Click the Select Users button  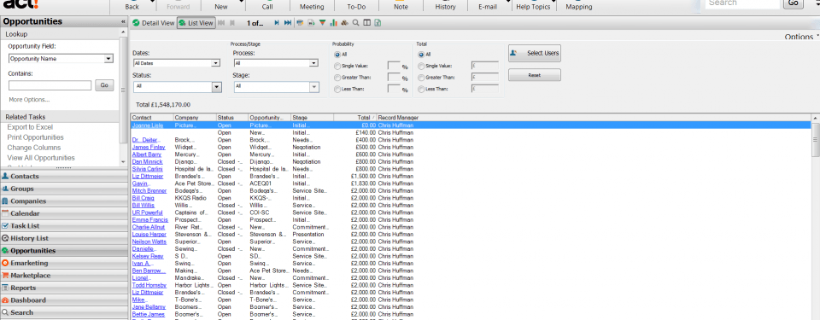pos(535,53)
